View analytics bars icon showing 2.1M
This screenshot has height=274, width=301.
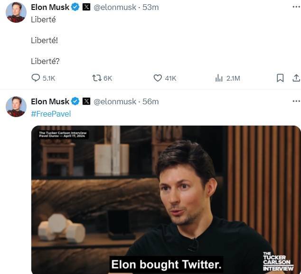[219, 78]
